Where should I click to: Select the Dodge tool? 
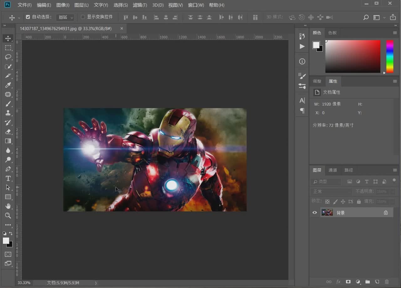tap(8, 159)
